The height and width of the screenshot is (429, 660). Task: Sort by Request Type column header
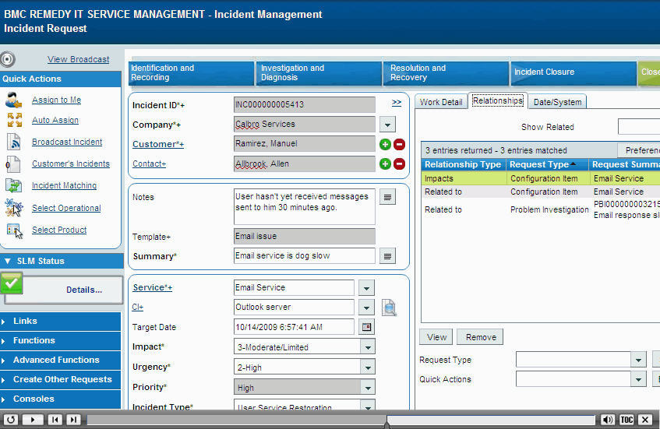pos(547,164)
